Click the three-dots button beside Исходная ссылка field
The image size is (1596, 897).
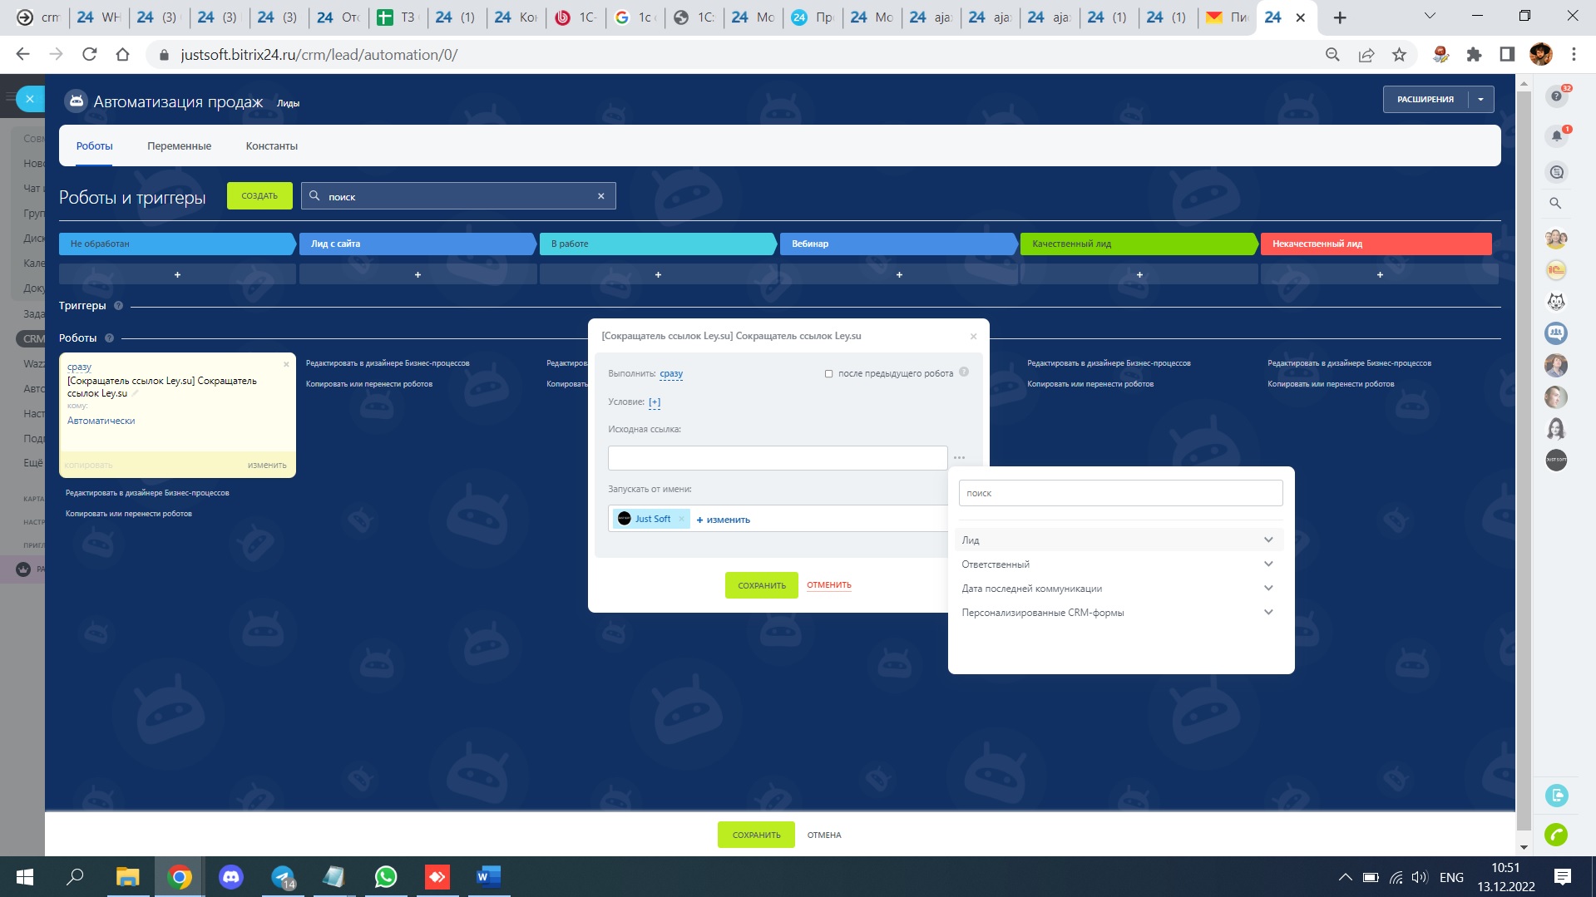(x=959, y=458)
